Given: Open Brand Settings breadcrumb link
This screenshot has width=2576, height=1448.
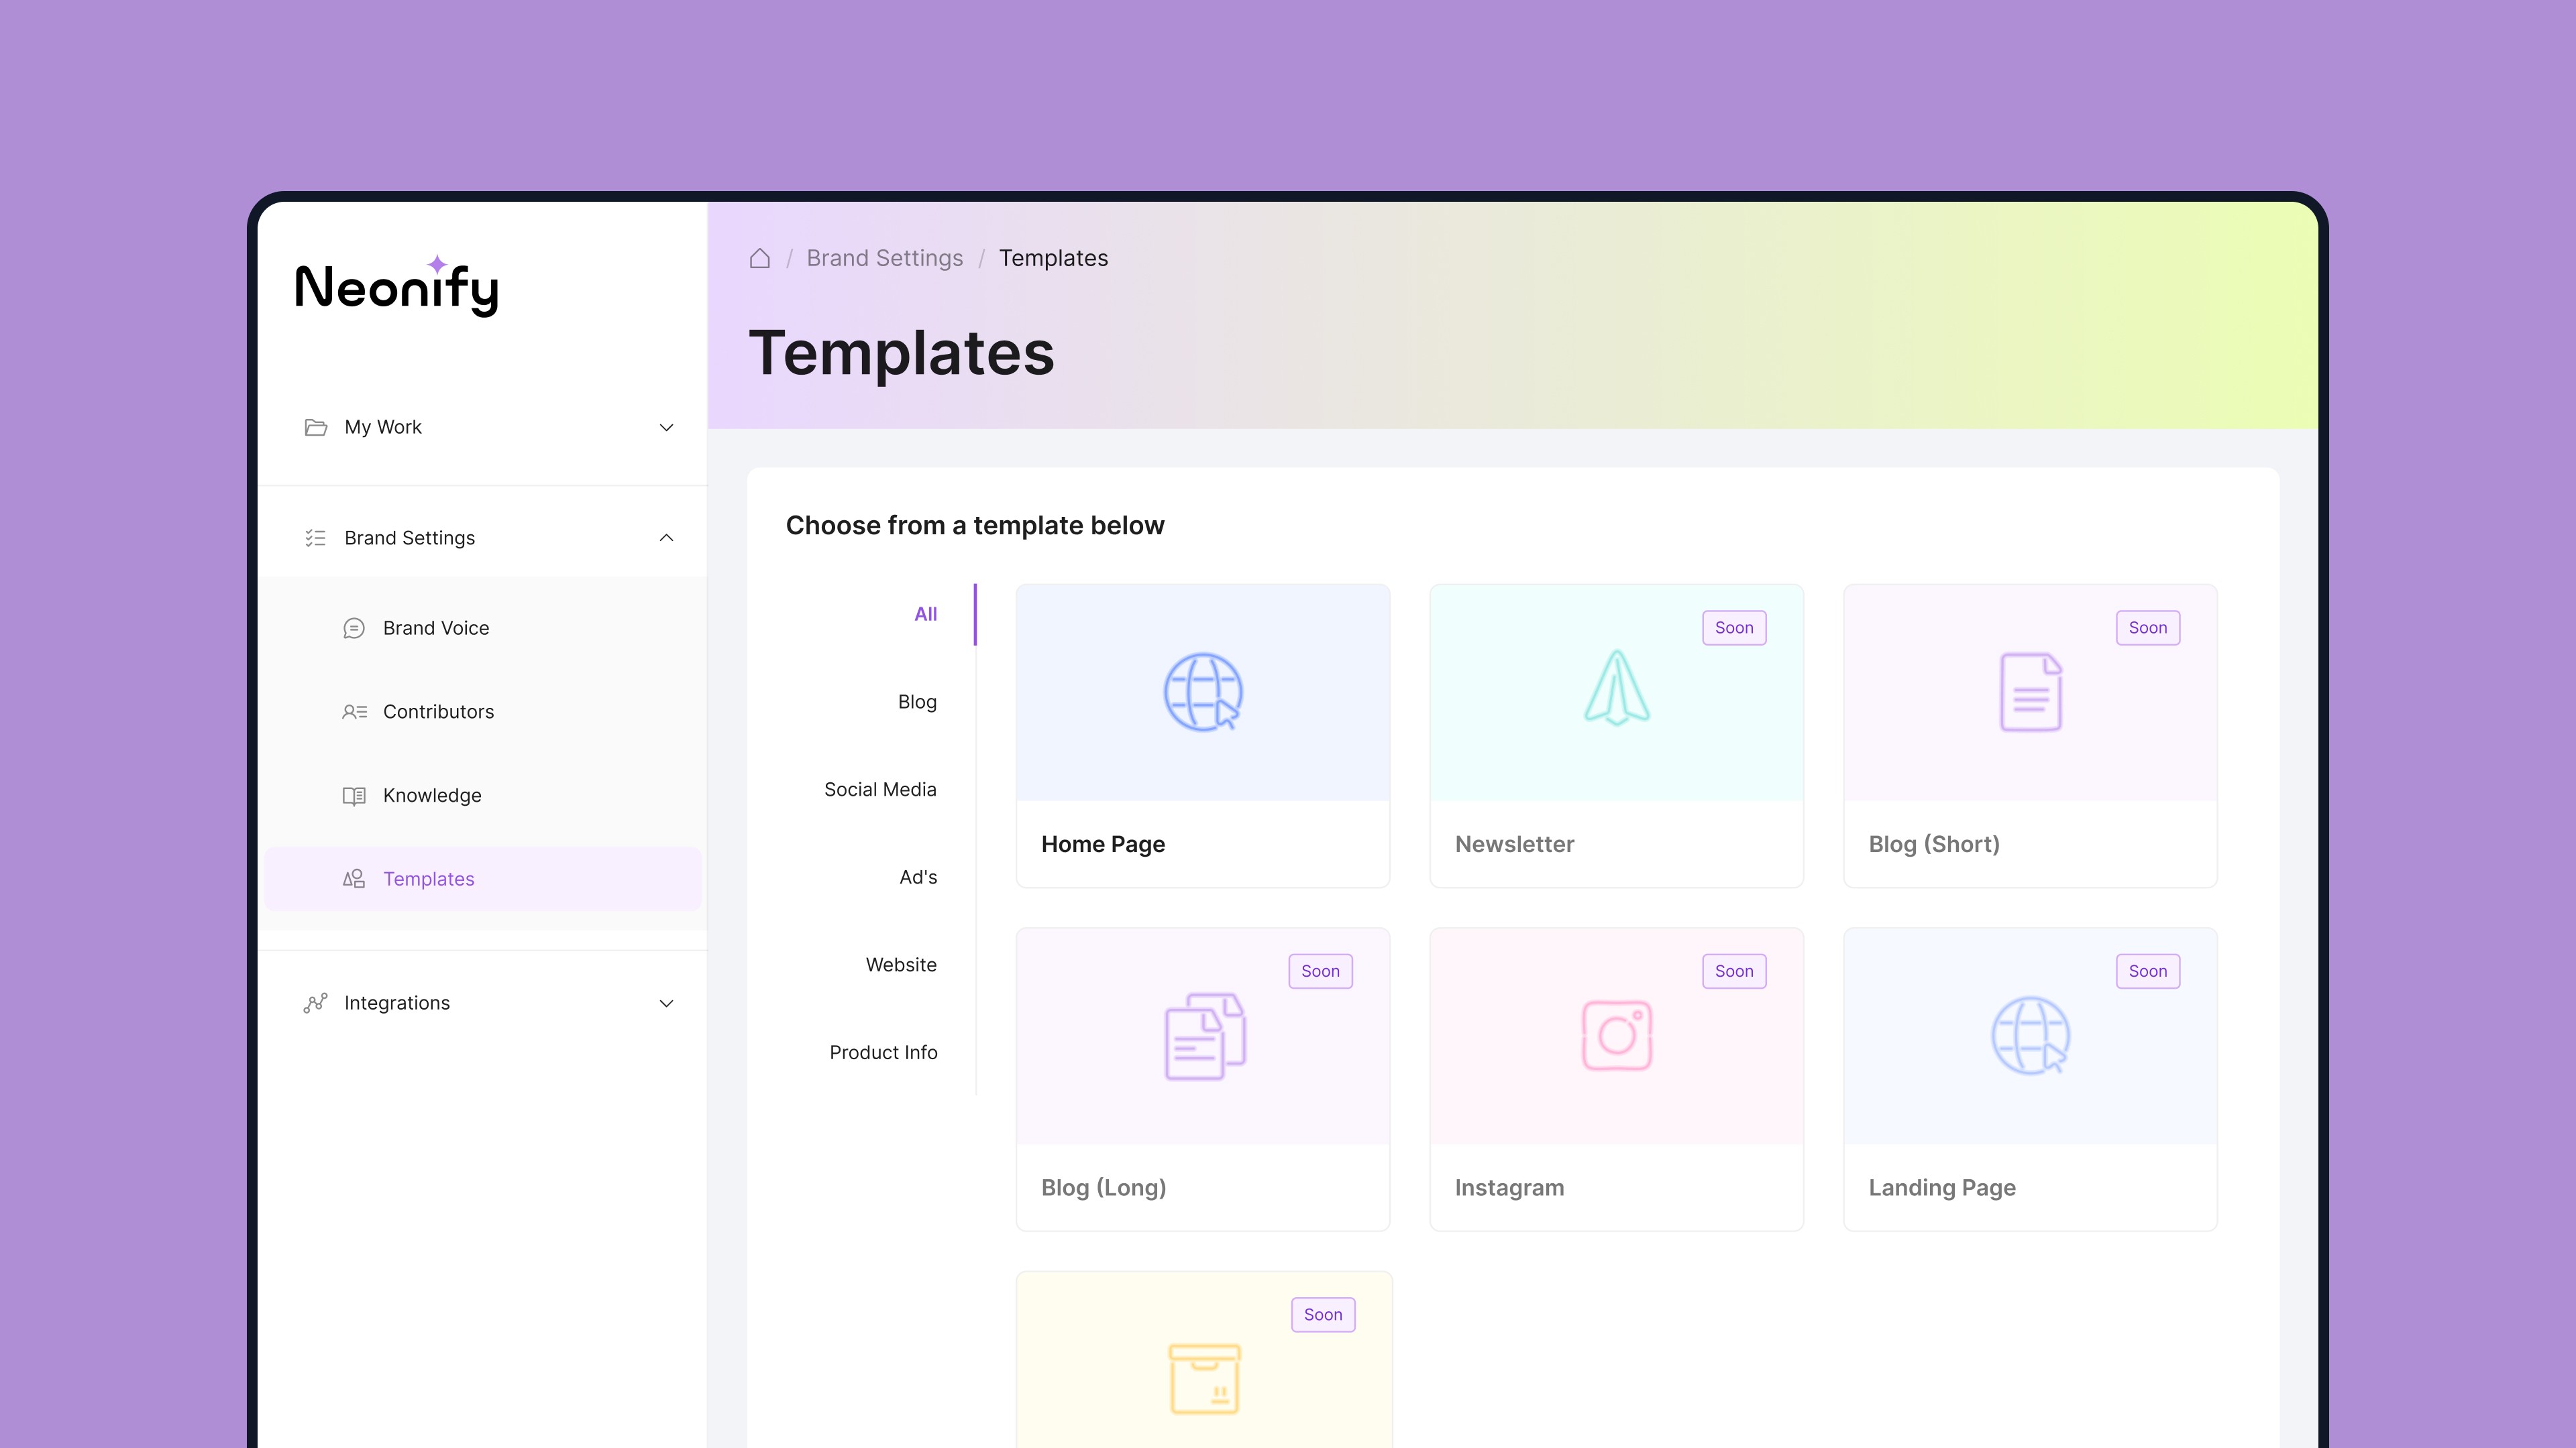Looking at the screenshot, I should [884, 258].
